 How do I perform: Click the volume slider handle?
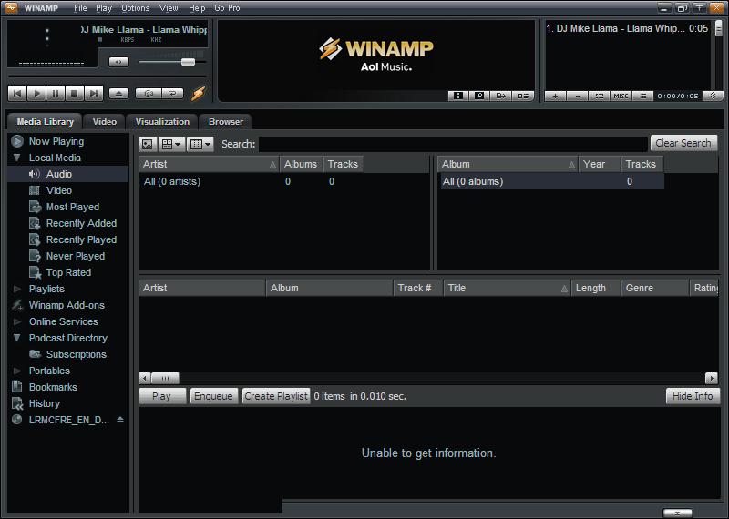188,62
